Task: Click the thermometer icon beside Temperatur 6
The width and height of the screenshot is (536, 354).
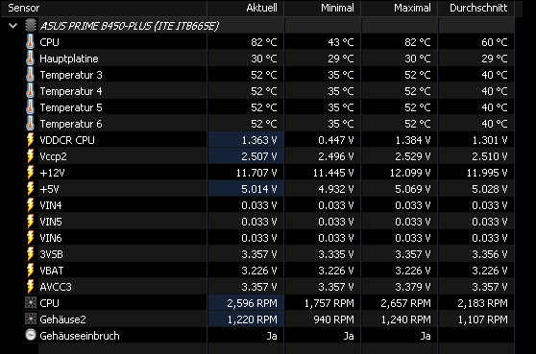Action: click(x=30, y=124)
